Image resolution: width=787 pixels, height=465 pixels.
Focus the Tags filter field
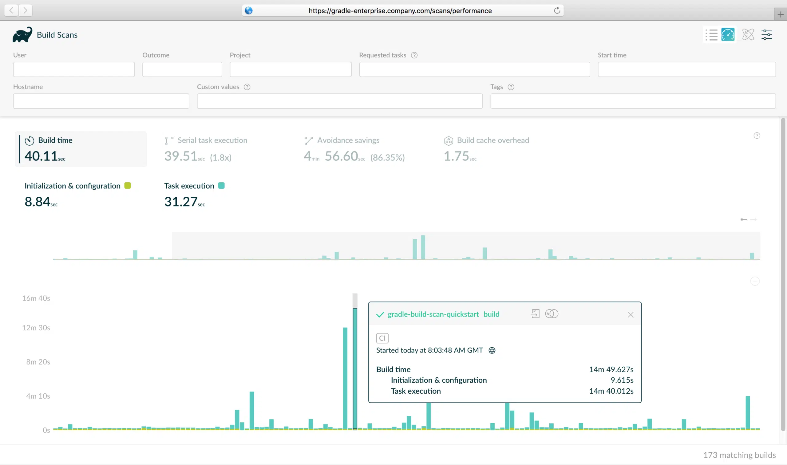[x=633, y=101]
